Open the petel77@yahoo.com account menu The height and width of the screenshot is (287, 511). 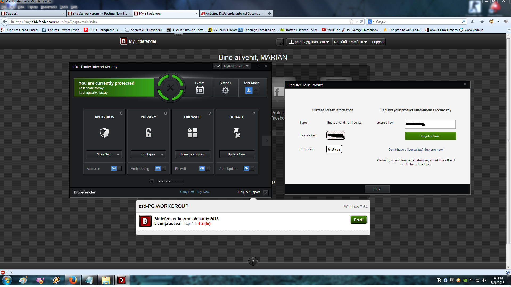[309, 42]
